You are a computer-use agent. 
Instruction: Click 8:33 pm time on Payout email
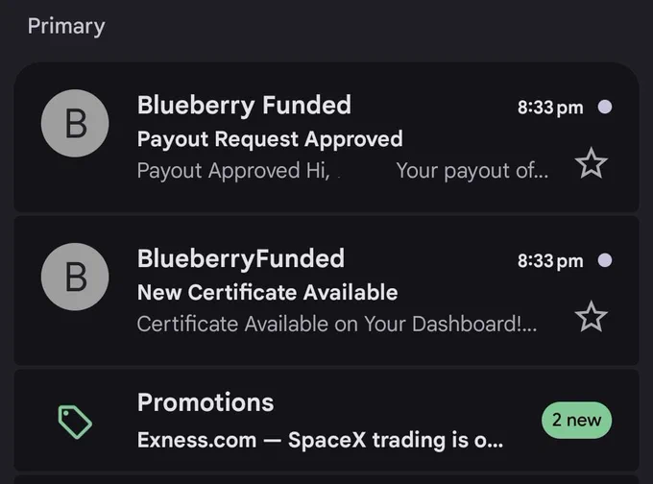tap(550, 108)
